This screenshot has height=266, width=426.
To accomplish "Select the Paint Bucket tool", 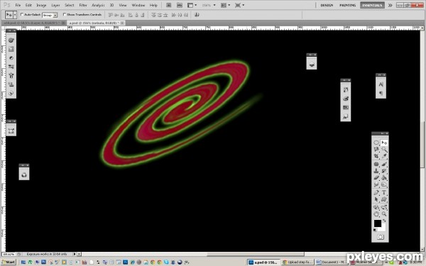I will tap(384, 177).
